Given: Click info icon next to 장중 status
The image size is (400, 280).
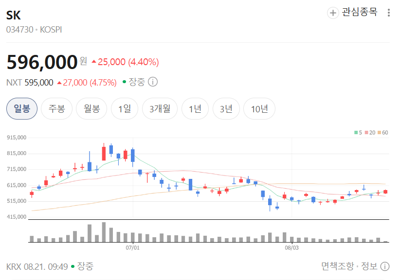Looking at the screenshot, I should pyautogui.click(x=153, y=82).
